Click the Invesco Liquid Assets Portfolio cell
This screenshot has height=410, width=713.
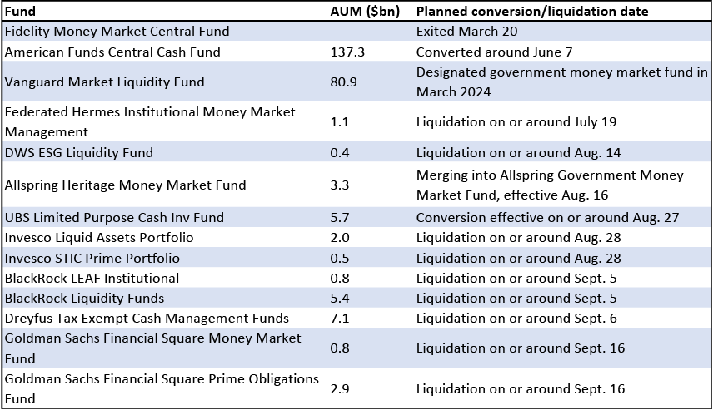coord(99,238)
